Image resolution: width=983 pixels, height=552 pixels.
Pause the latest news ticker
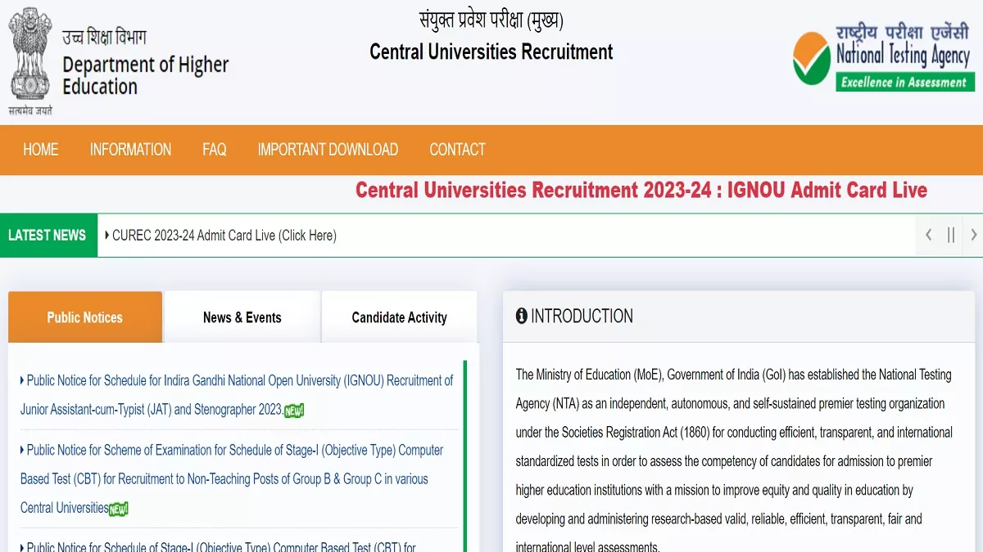click(x=951, y=236)
